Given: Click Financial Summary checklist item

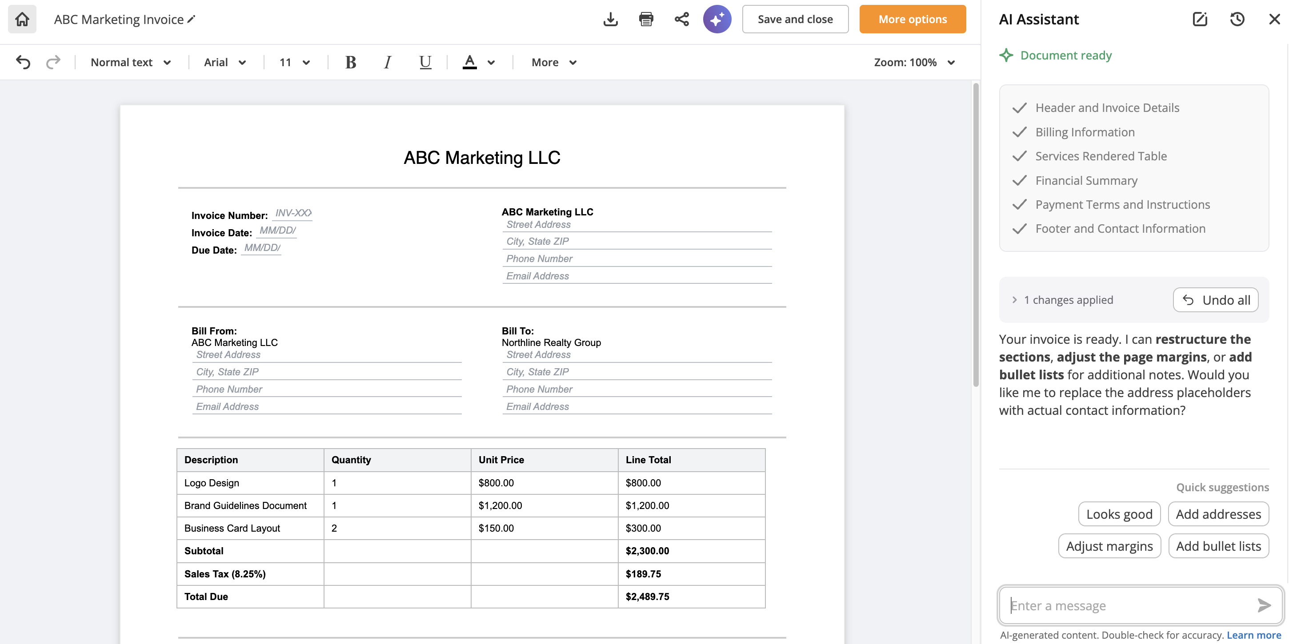Looking at the screenshot, I should (1086, 180).
